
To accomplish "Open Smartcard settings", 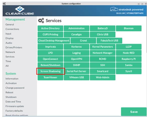I will coord(103,71).
